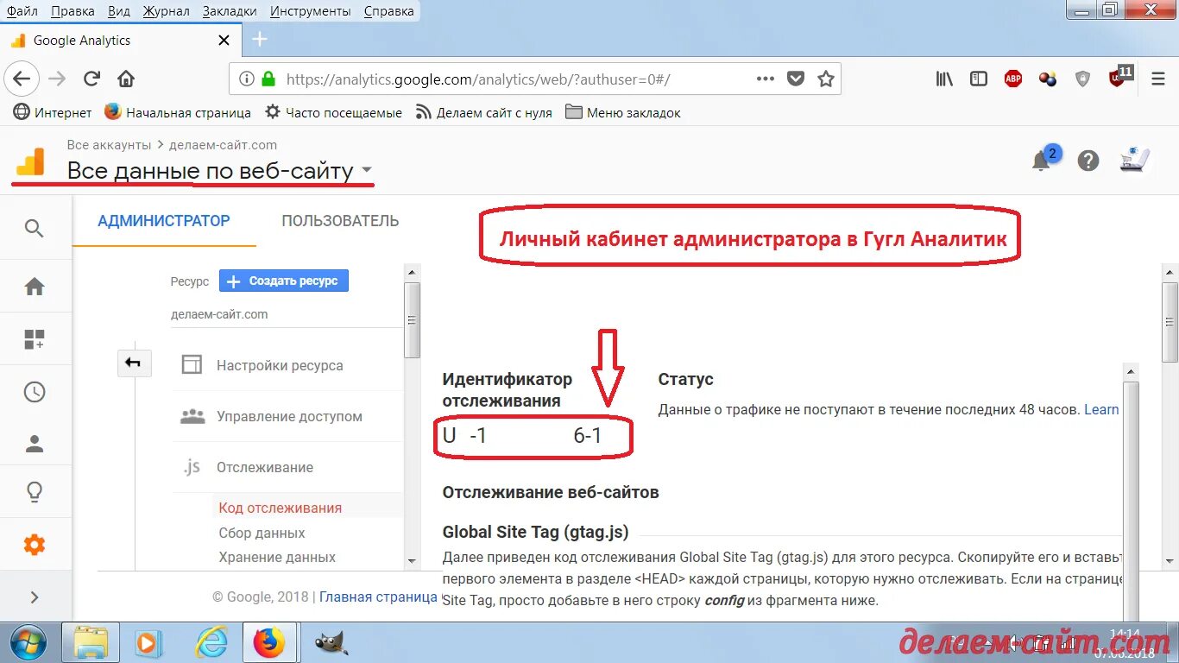Switch to the АДМИНИСТРАТОР tab
Viewport: 1179px width, 663px height.
(164, 221)
